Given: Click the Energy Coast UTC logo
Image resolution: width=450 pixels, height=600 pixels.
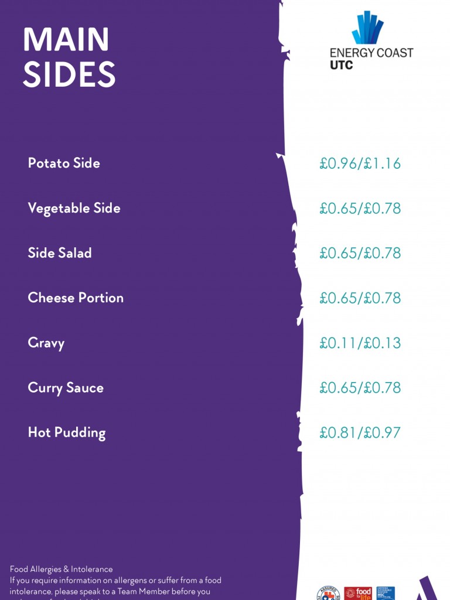Looking at the screenshot, I should tap(371, 40).
